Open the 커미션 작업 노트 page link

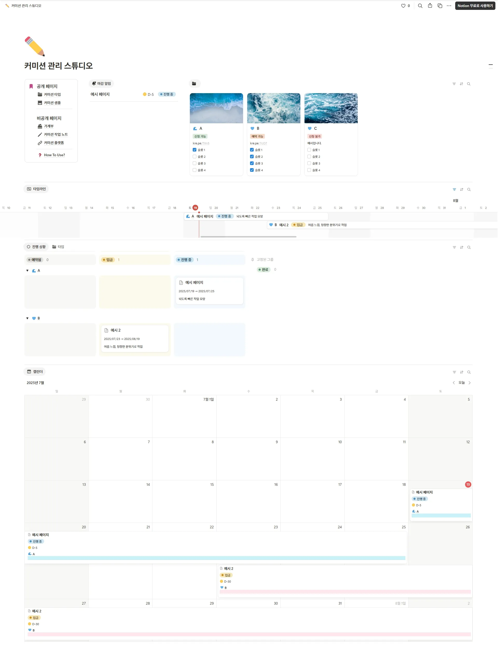click(56, 135)
